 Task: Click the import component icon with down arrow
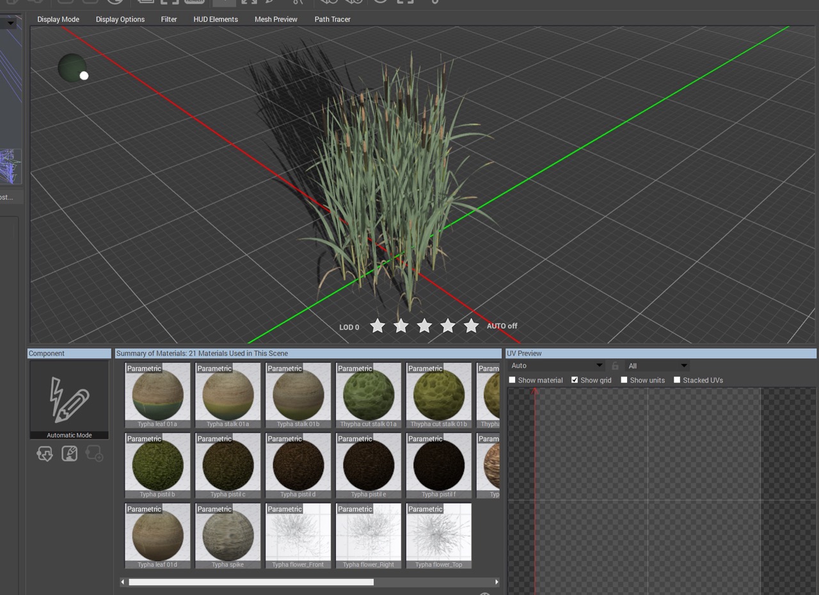point(45,454)
